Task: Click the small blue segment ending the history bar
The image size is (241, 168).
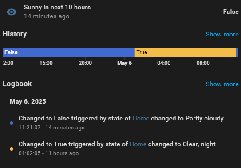Action: click(237, 53)
